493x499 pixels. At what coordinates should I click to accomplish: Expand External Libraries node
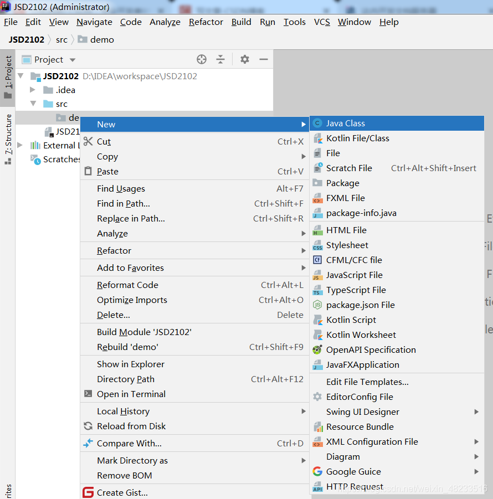point(20,145)
